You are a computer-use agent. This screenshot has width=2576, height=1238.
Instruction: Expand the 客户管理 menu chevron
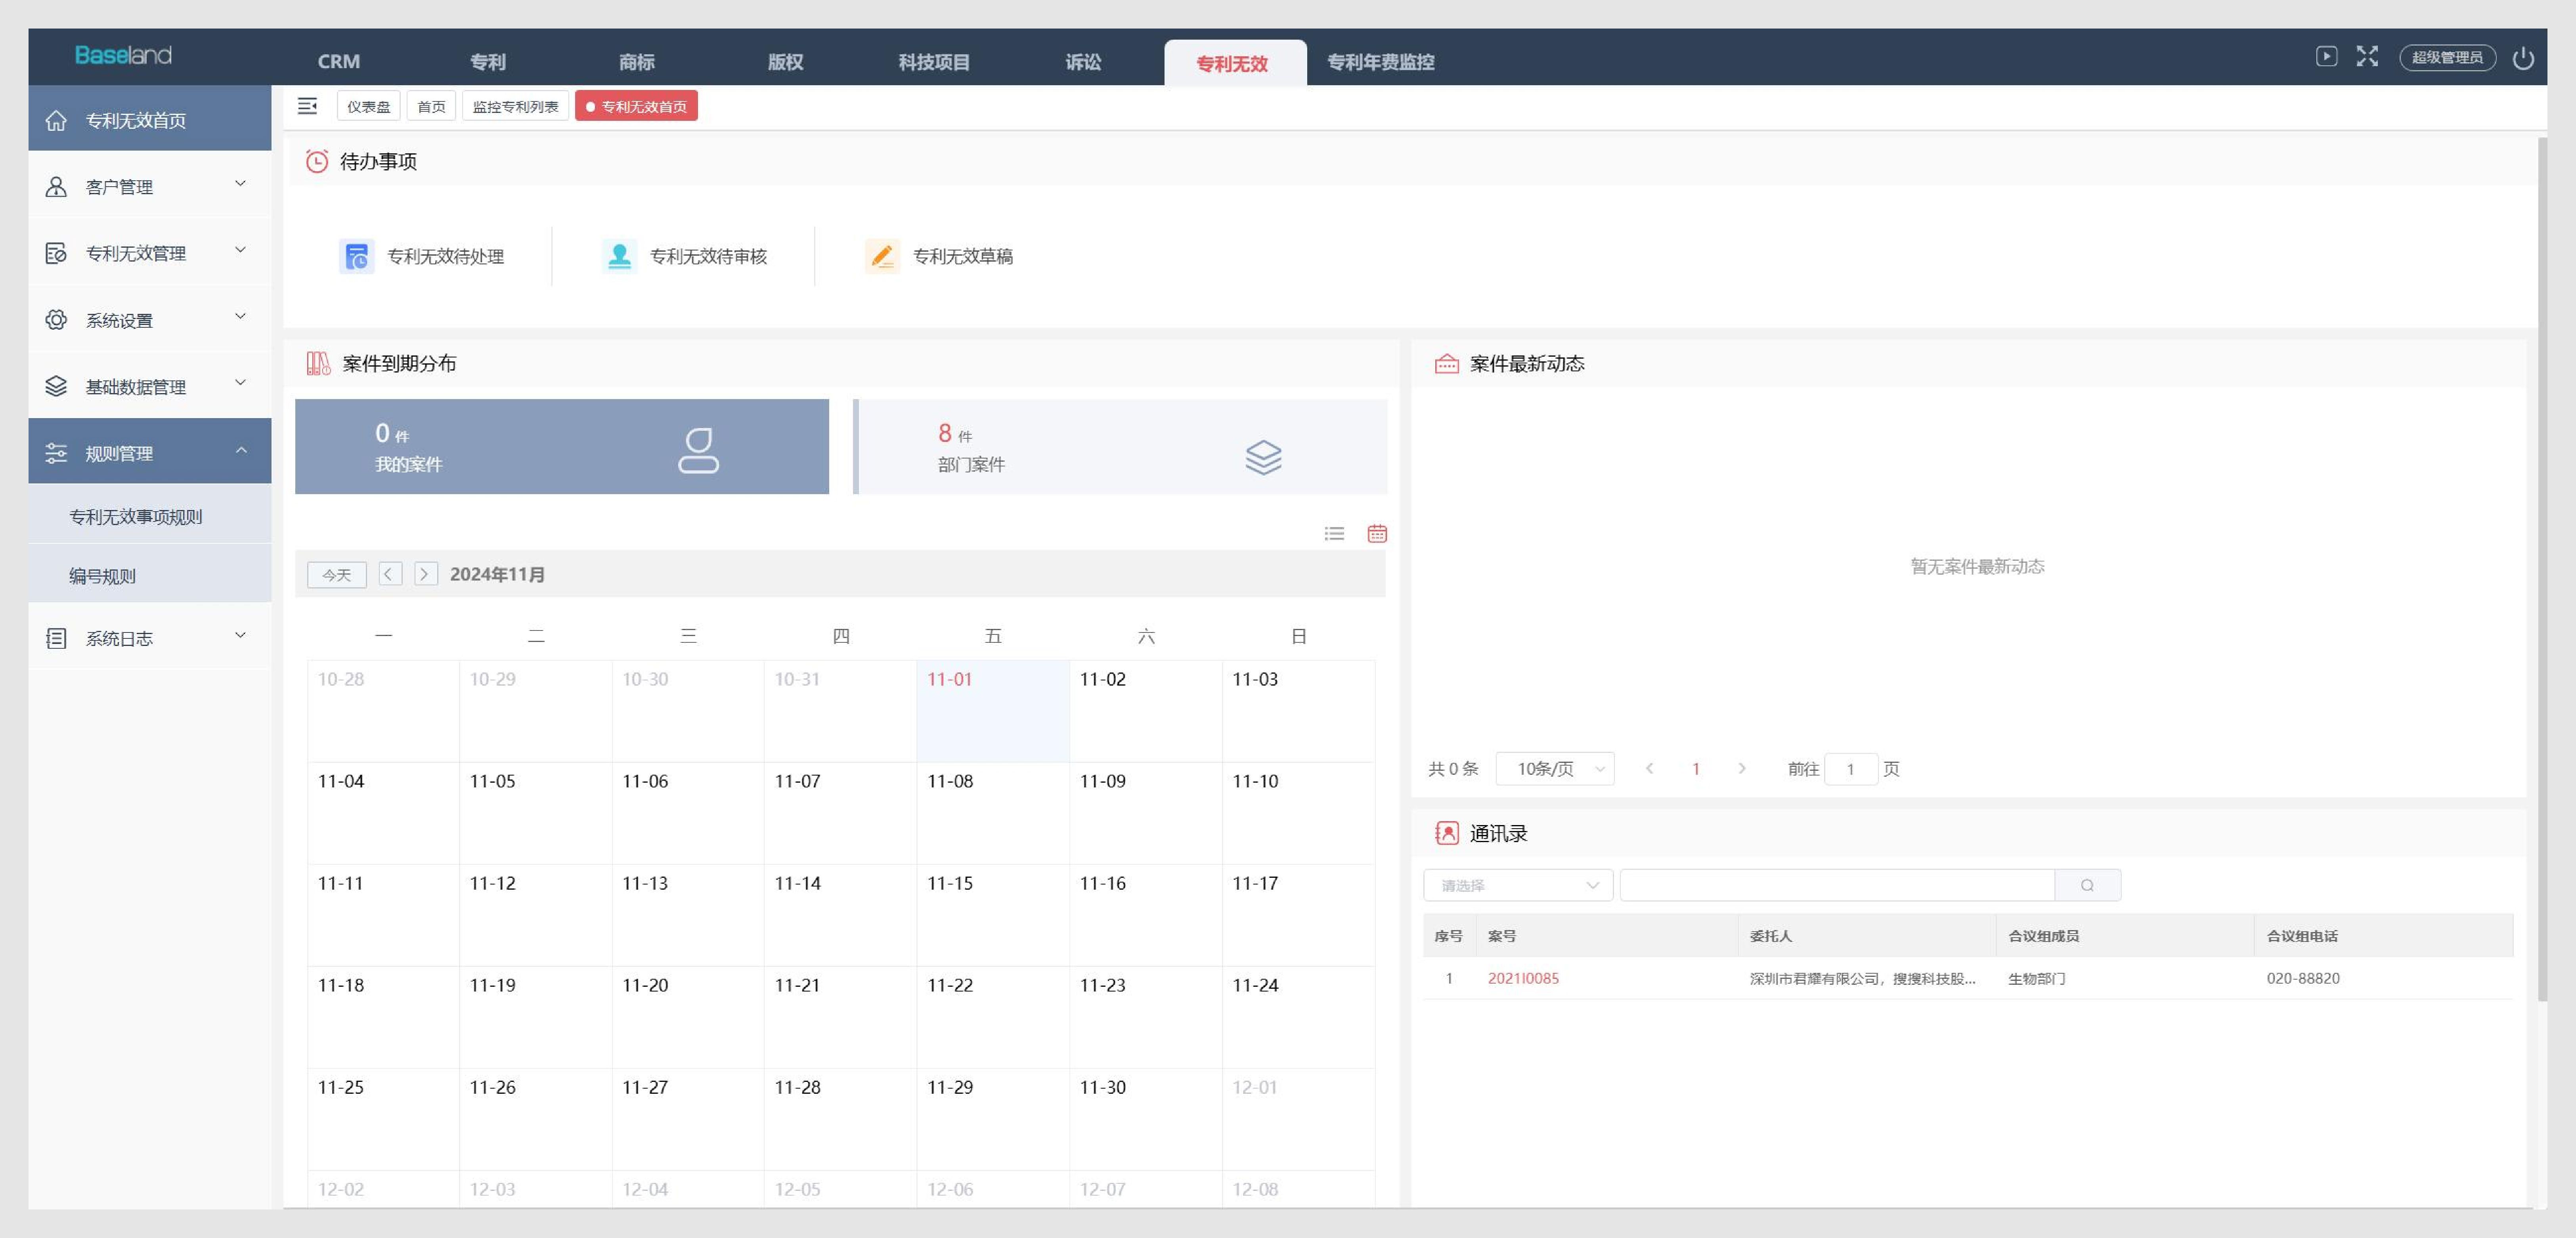click(x=240, y=184)
